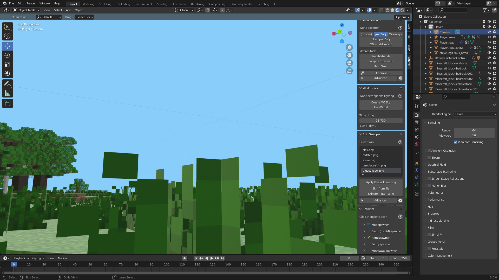Click Apply theduckcow.png button
Screen dimensions: 499x280
tap(381, 182)
